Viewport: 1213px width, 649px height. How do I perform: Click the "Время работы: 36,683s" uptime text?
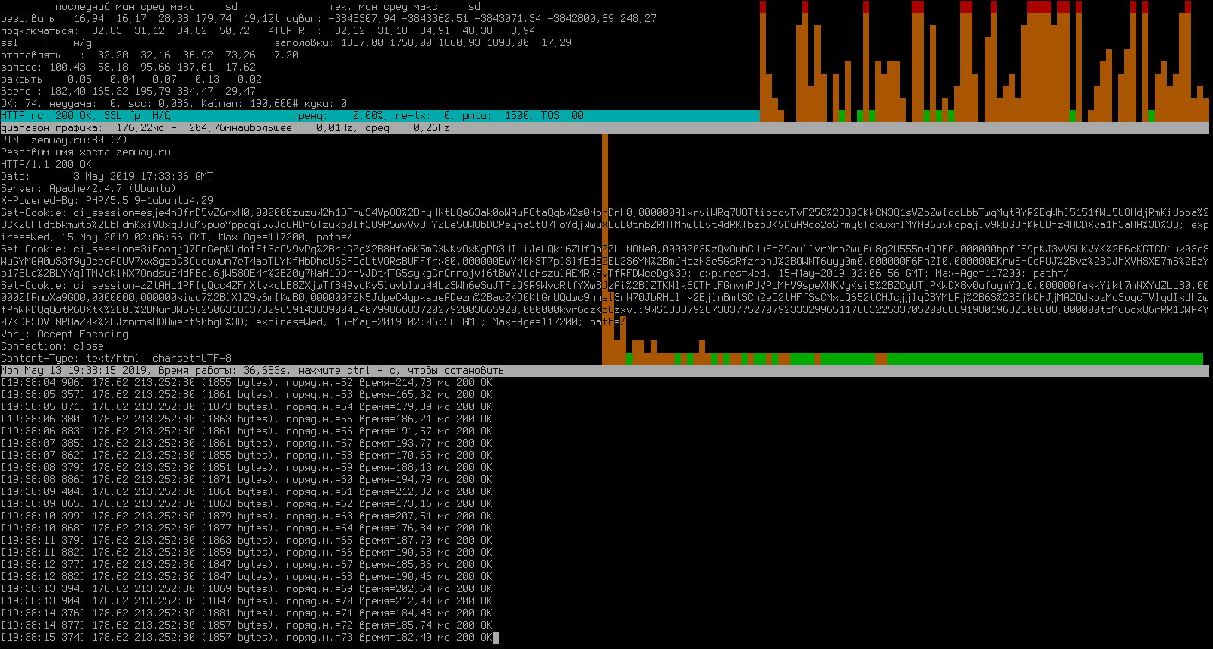[x=225, y=370]
